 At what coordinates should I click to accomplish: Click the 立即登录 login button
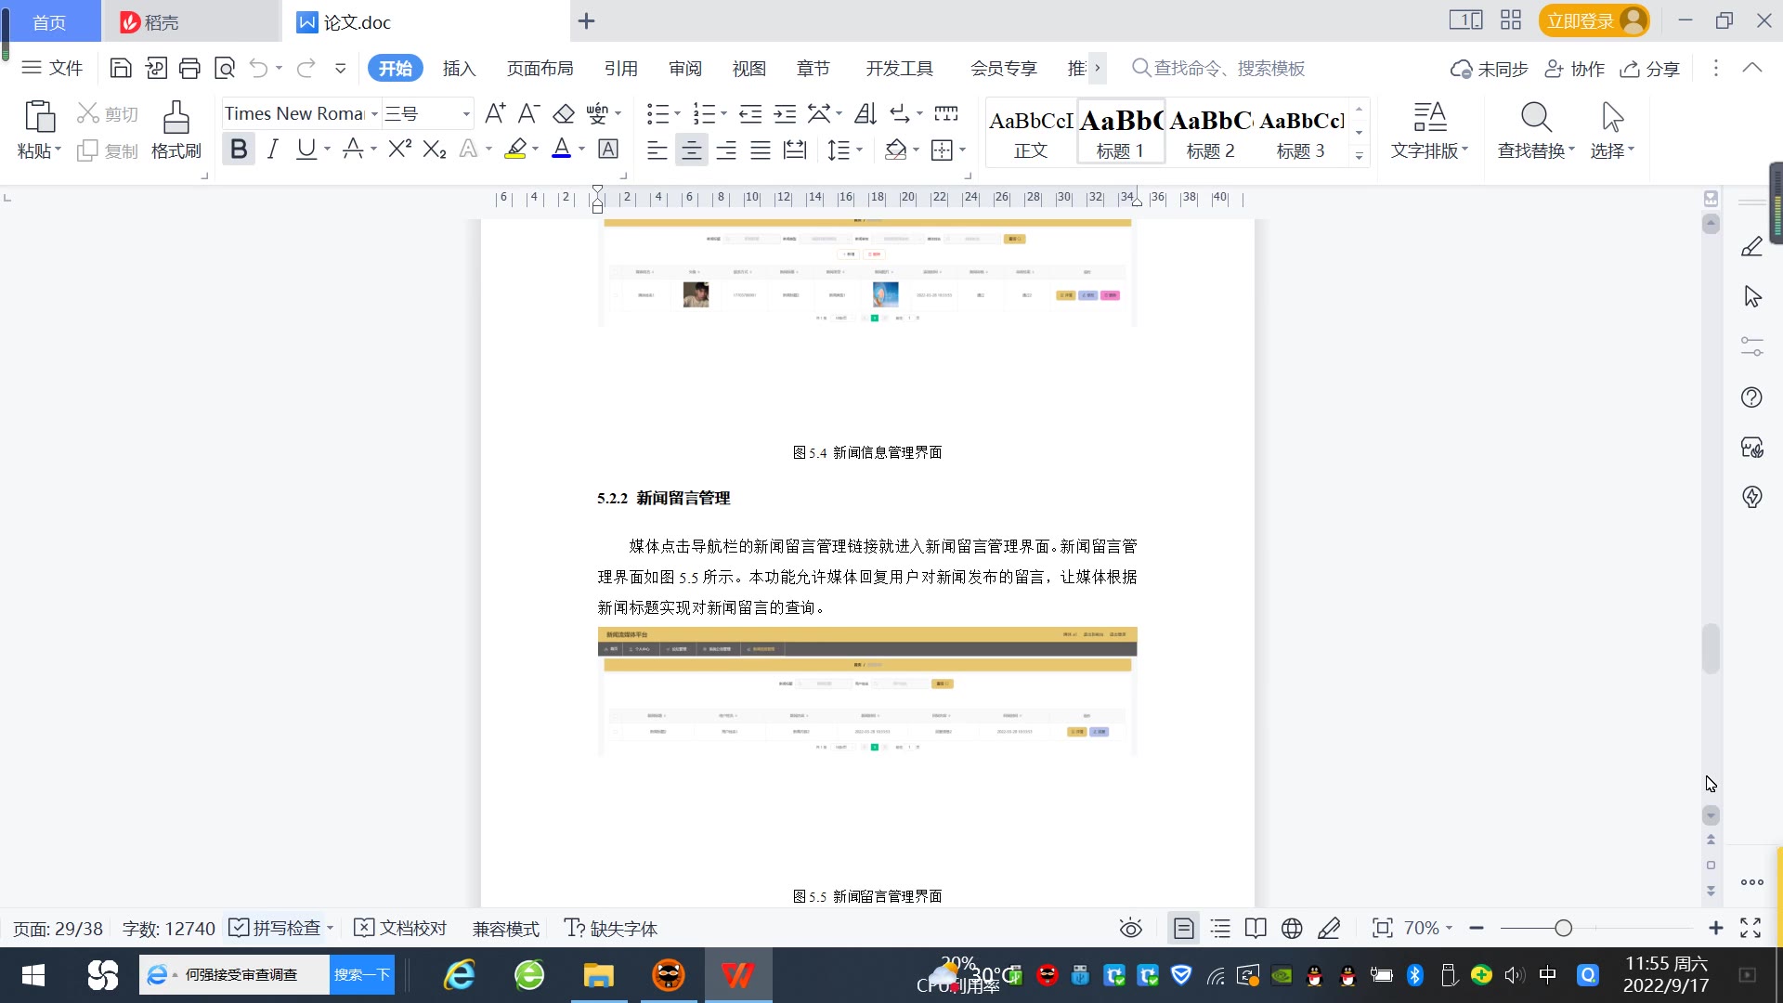pos(1580,21)
